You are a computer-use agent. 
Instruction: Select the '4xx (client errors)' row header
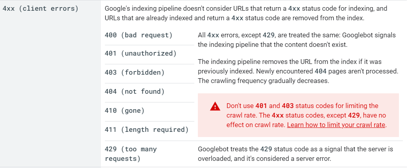coord(41,8)
